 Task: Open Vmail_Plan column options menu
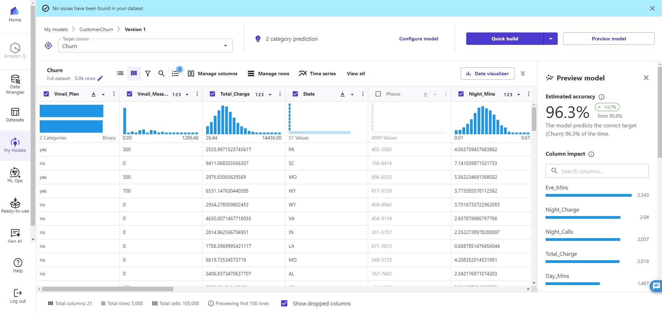pos(114,94)
